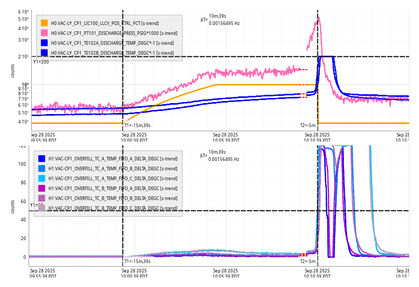Click the orange LIC100_LLCV_POS_CTRL_PCT legend swatch
Viewport: 419px width, 287px height.
point(44,23)
